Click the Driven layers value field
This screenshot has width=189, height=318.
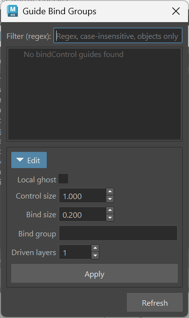coord(75,252)
